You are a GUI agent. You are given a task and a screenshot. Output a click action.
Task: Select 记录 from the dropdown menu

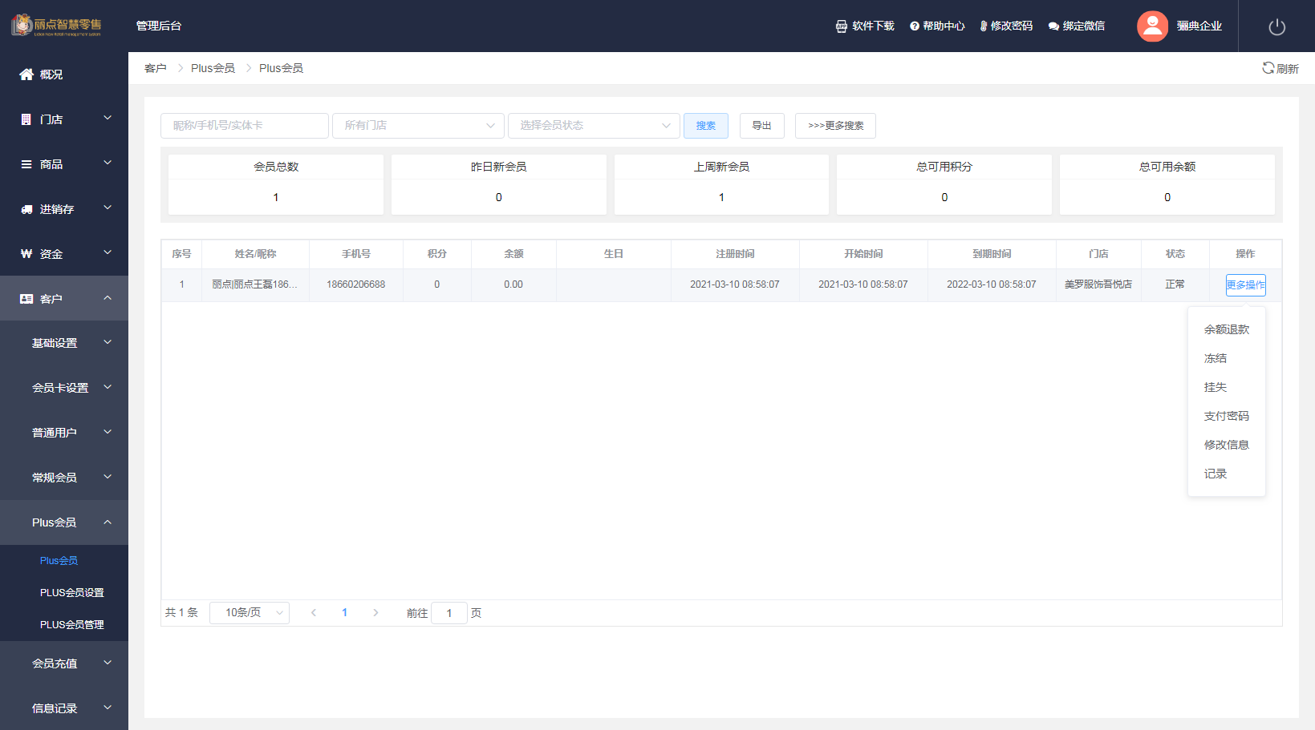point(1227,474)
